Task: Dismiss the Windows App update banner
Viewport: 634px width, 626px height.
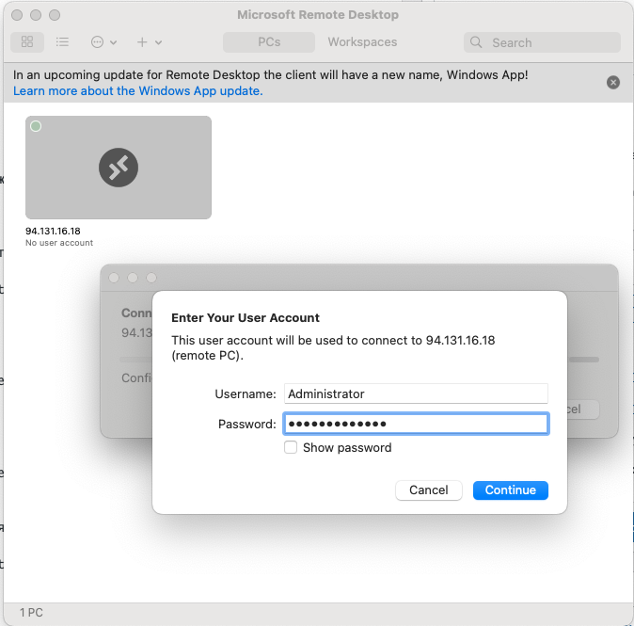Action: tap(613, 83)
